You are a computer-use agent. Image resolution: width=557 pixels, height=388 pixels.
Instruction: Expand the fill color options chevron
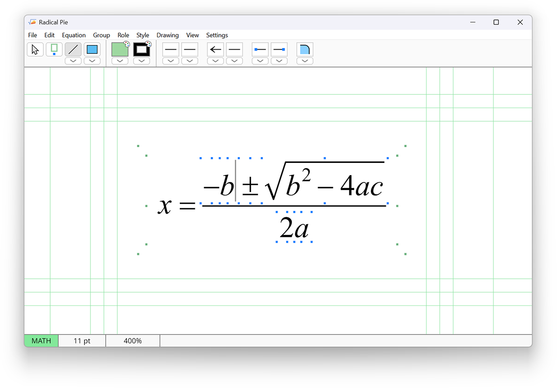pyautogui.click(x=119, y=60)
